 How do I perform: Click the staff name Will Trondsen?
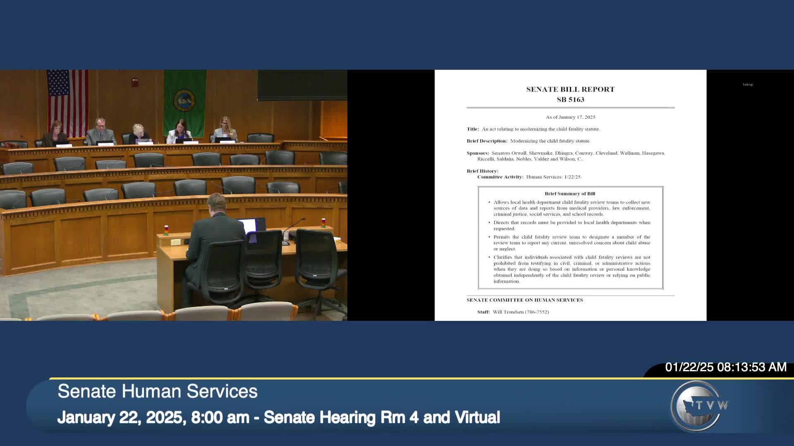(x=508, y=312)
